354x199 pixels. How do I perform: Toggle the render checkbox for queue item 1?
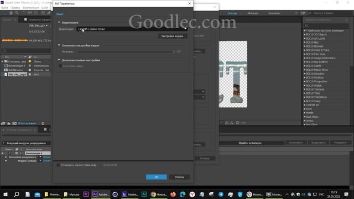click(x=9, y=153)
